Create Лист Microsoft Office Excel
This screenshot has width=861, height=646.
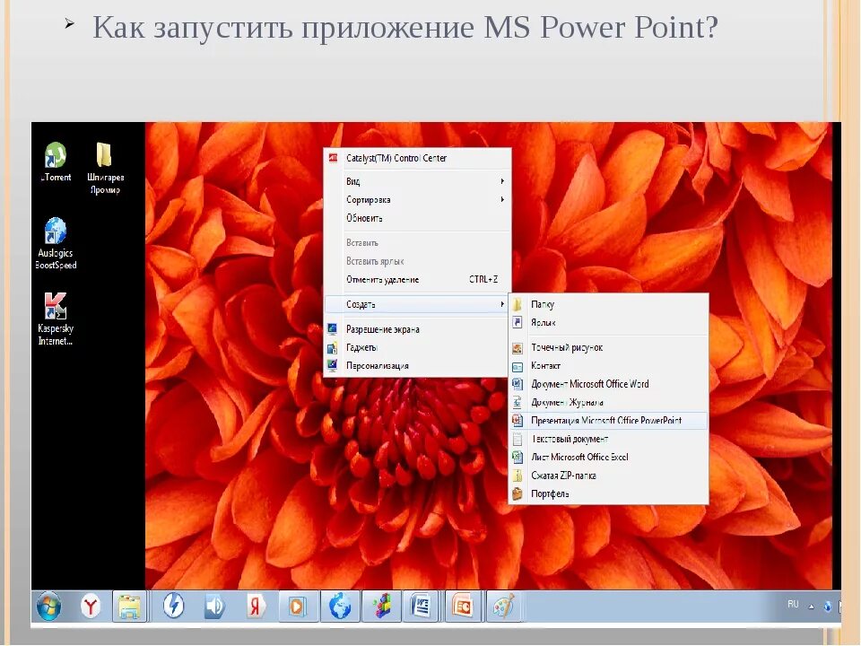click(x=608, y=457)
